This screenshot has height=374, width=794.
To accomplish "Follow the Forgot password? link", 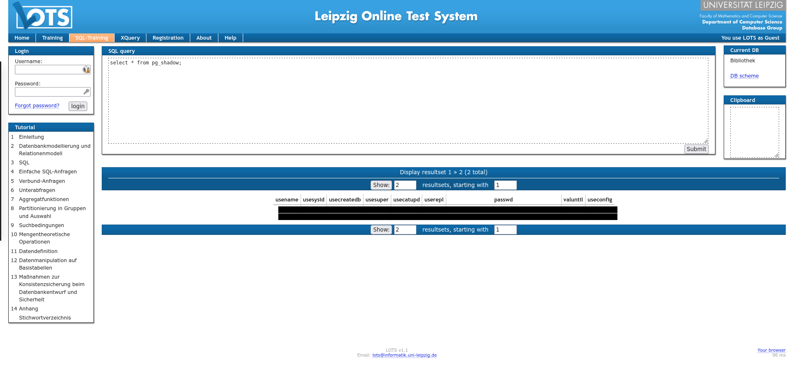I will (37, 106).
